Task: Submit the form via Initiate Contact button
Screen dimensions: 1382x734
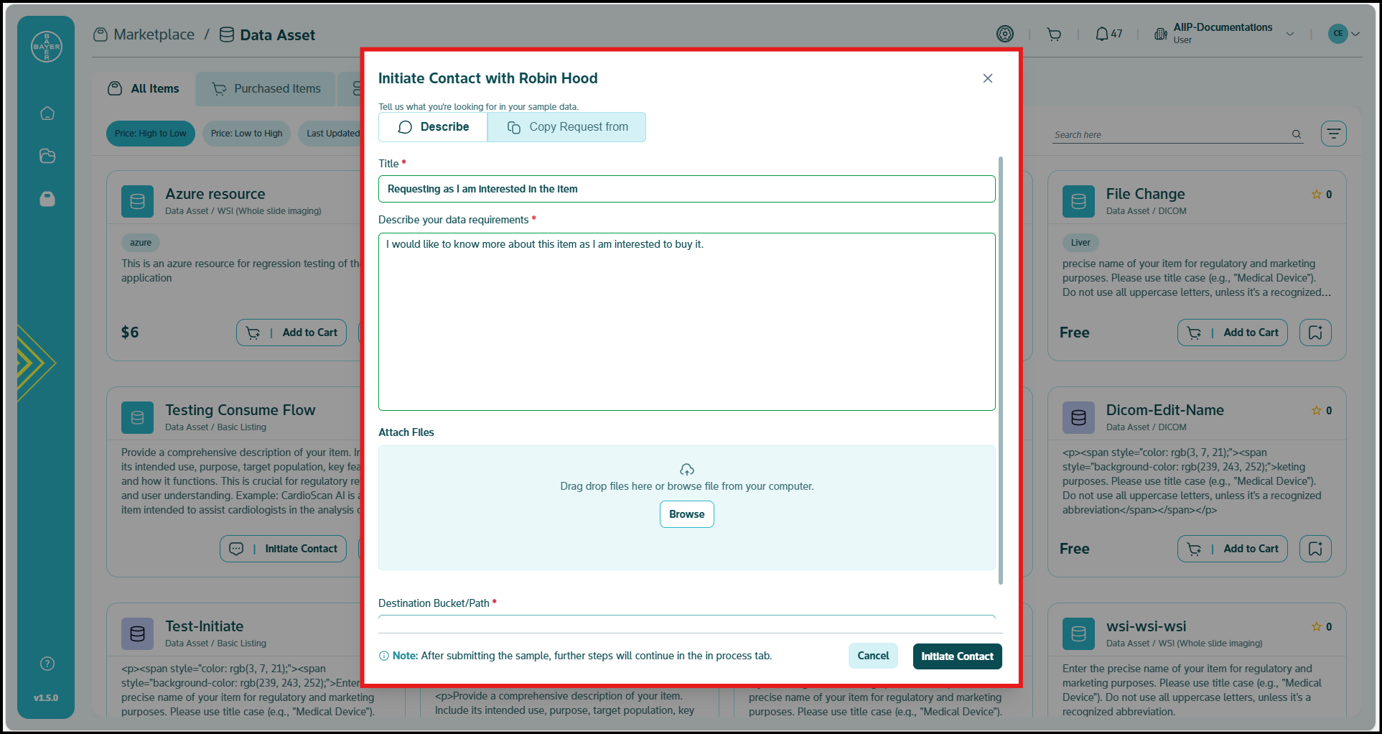Action: click(957, 656)
